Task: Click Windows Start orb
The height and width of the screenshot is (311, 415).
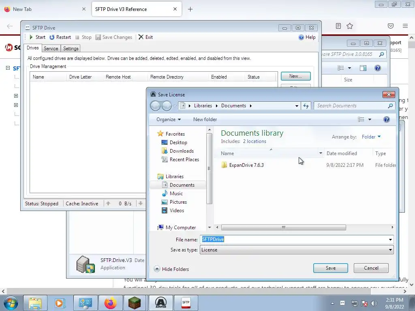Action: 11,303
